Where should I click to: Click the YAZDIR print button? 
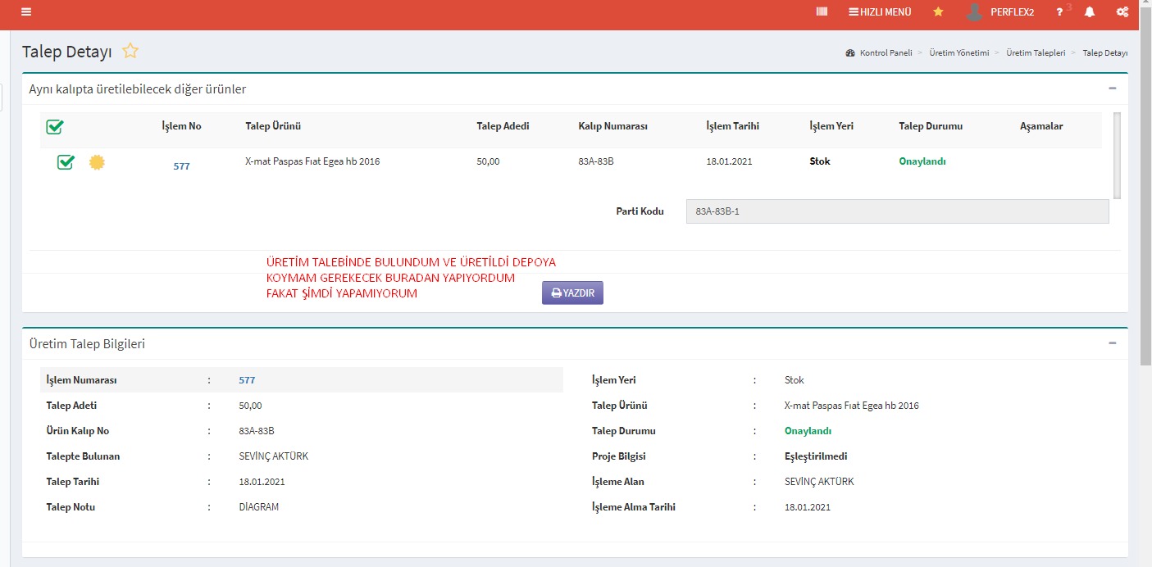click(x=572, y=293)
